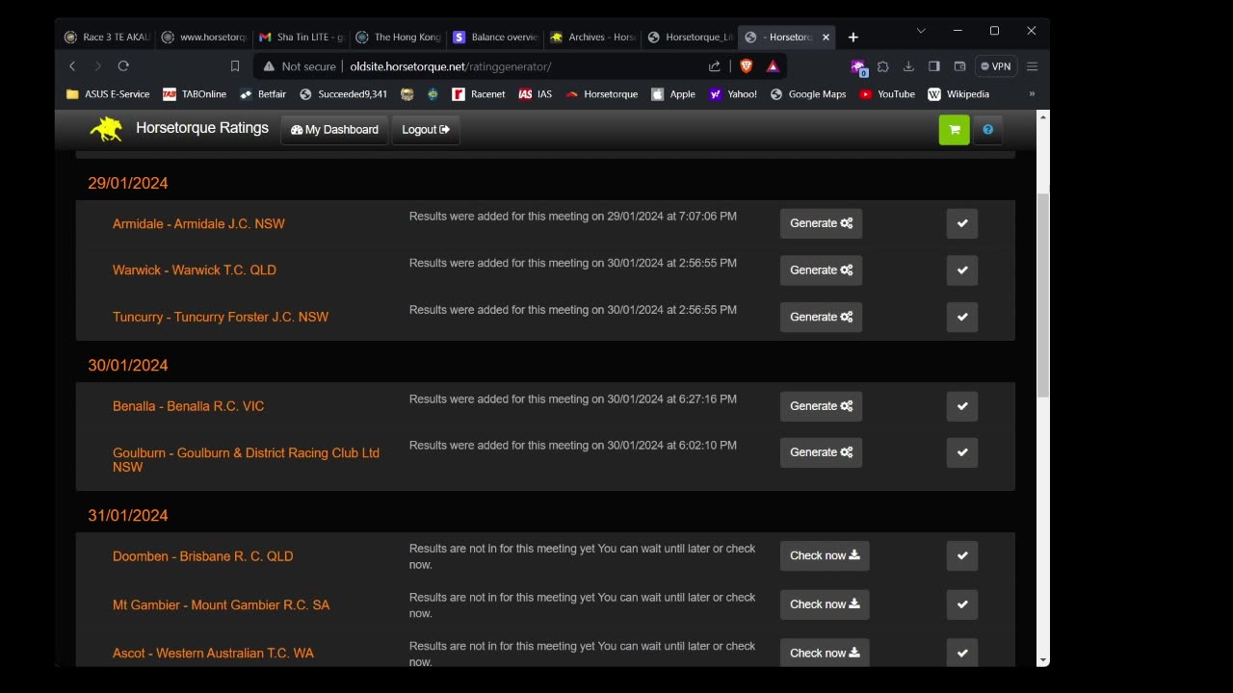Go back to previous page
Image resolution: width=1233 pixels, height=693 pixels.
72,66
